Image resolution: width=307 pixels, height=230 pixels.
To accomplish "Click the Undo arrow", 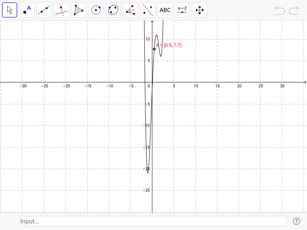I will pyautogui.click(x=280, y=10).
